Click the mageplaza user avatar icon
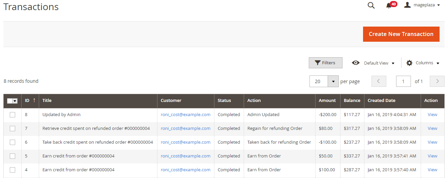 point(407,5)
